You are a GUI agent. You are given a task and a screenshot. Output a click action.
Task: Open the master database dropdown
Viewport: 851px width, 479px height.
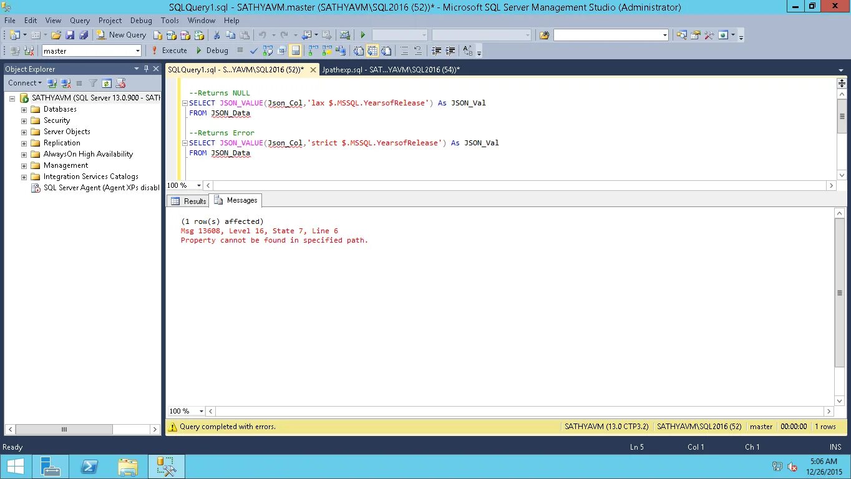(x=137, y=51)
